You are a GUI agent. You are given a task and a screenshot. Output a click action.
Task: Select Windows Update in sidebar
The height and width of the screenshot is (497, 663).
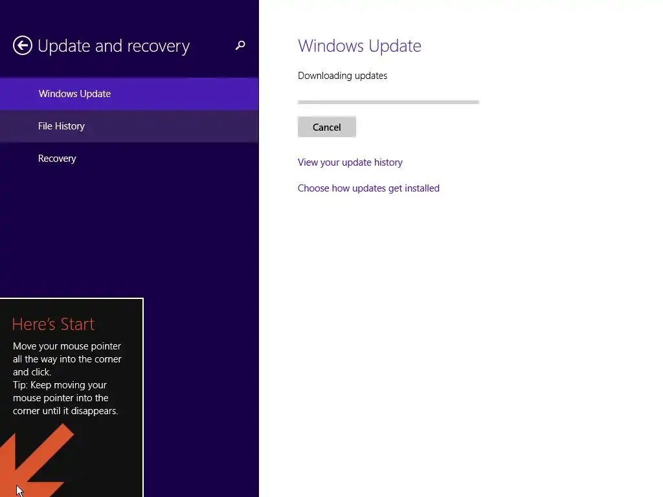(x=129, y=94)
